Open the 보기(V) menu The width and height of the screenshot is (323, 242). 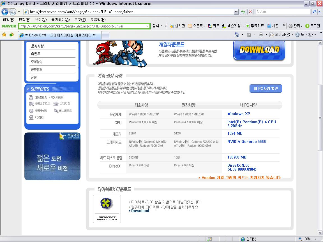41,20
